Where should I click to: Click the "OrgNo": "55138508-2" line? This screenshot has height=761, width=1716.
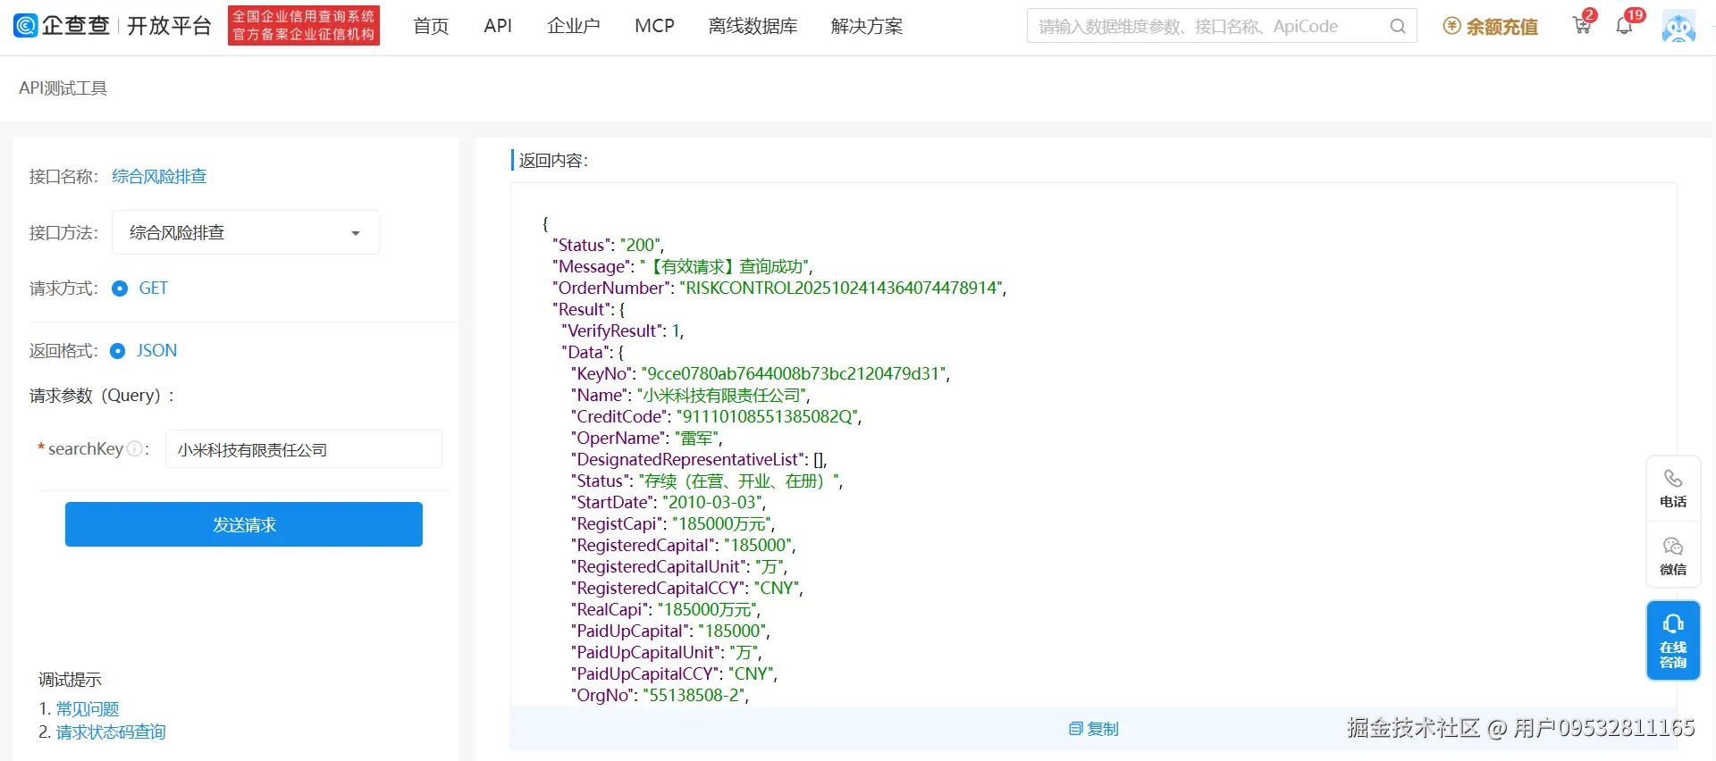point(660,695)
